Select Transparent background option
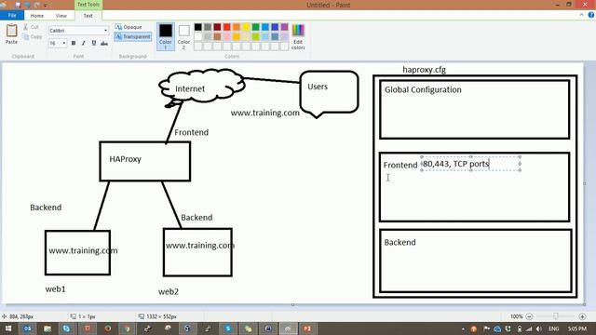596x335 pixels. (132, 37)
